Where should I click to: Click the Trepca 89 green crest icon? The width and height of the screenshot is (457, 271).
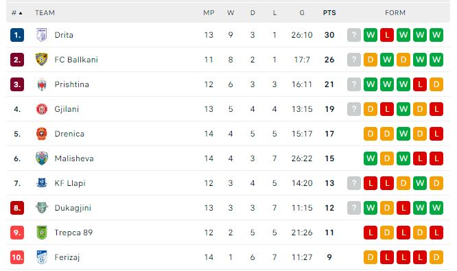(42, 233)
